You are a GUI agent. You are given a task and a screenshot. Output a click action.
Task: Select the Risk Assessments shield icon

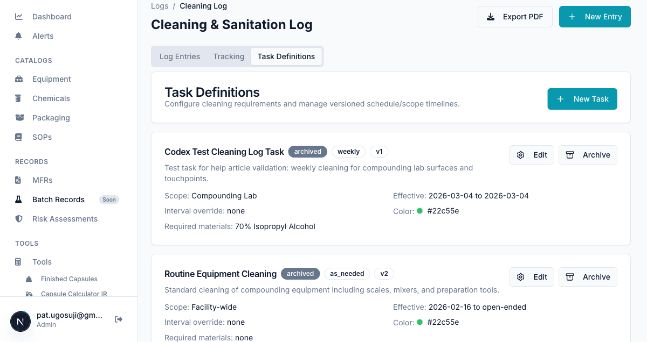click(19, 219)
